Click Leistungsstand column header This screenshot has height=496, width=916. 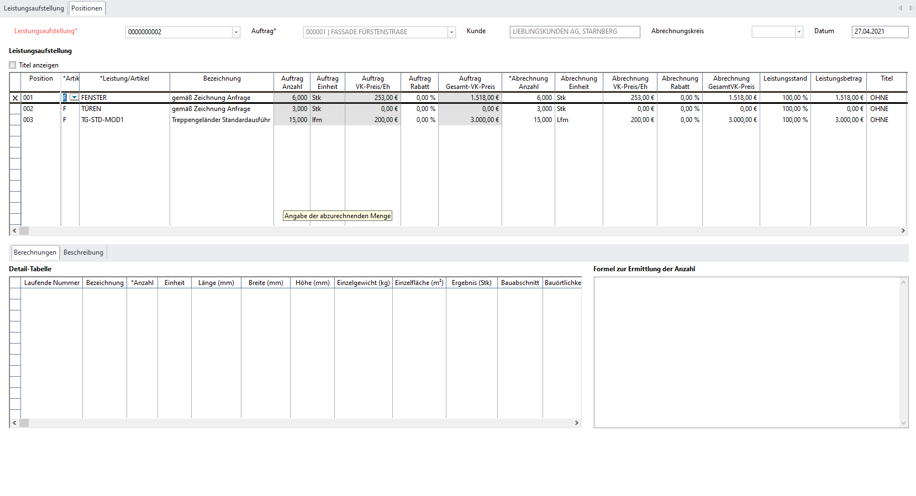coord(785,79)
